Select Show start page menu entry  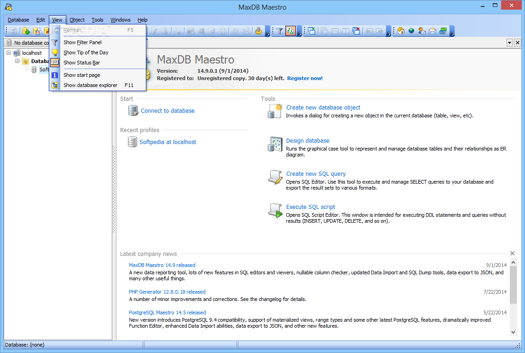click(98, 75)
